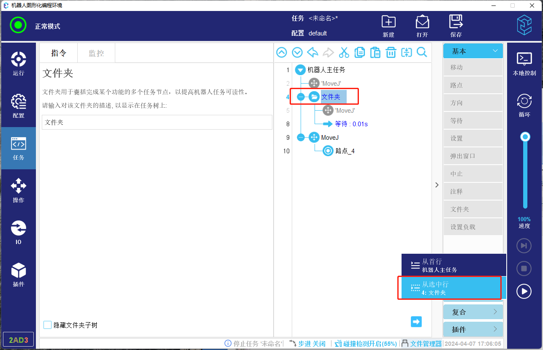The image size is (543, 350).
Task: Open the 插件 plugins sidebar icon
Action: point(18,274)
